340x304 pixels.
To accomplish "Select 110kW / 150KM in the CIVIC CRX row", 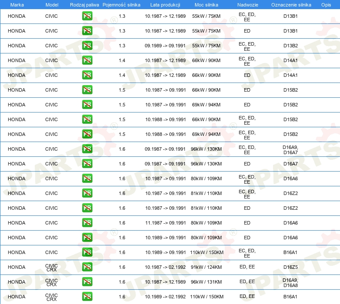I will [207, 297].
